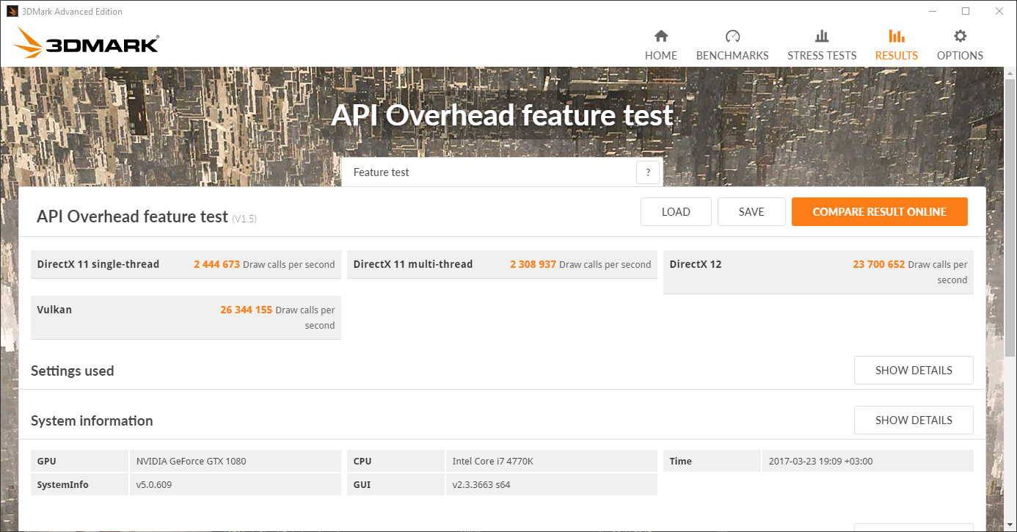This screenshot has width=1017, height=532.
Task: Click DirectX 11 multi-thread score 2 308 937
Action: point(533,264)
